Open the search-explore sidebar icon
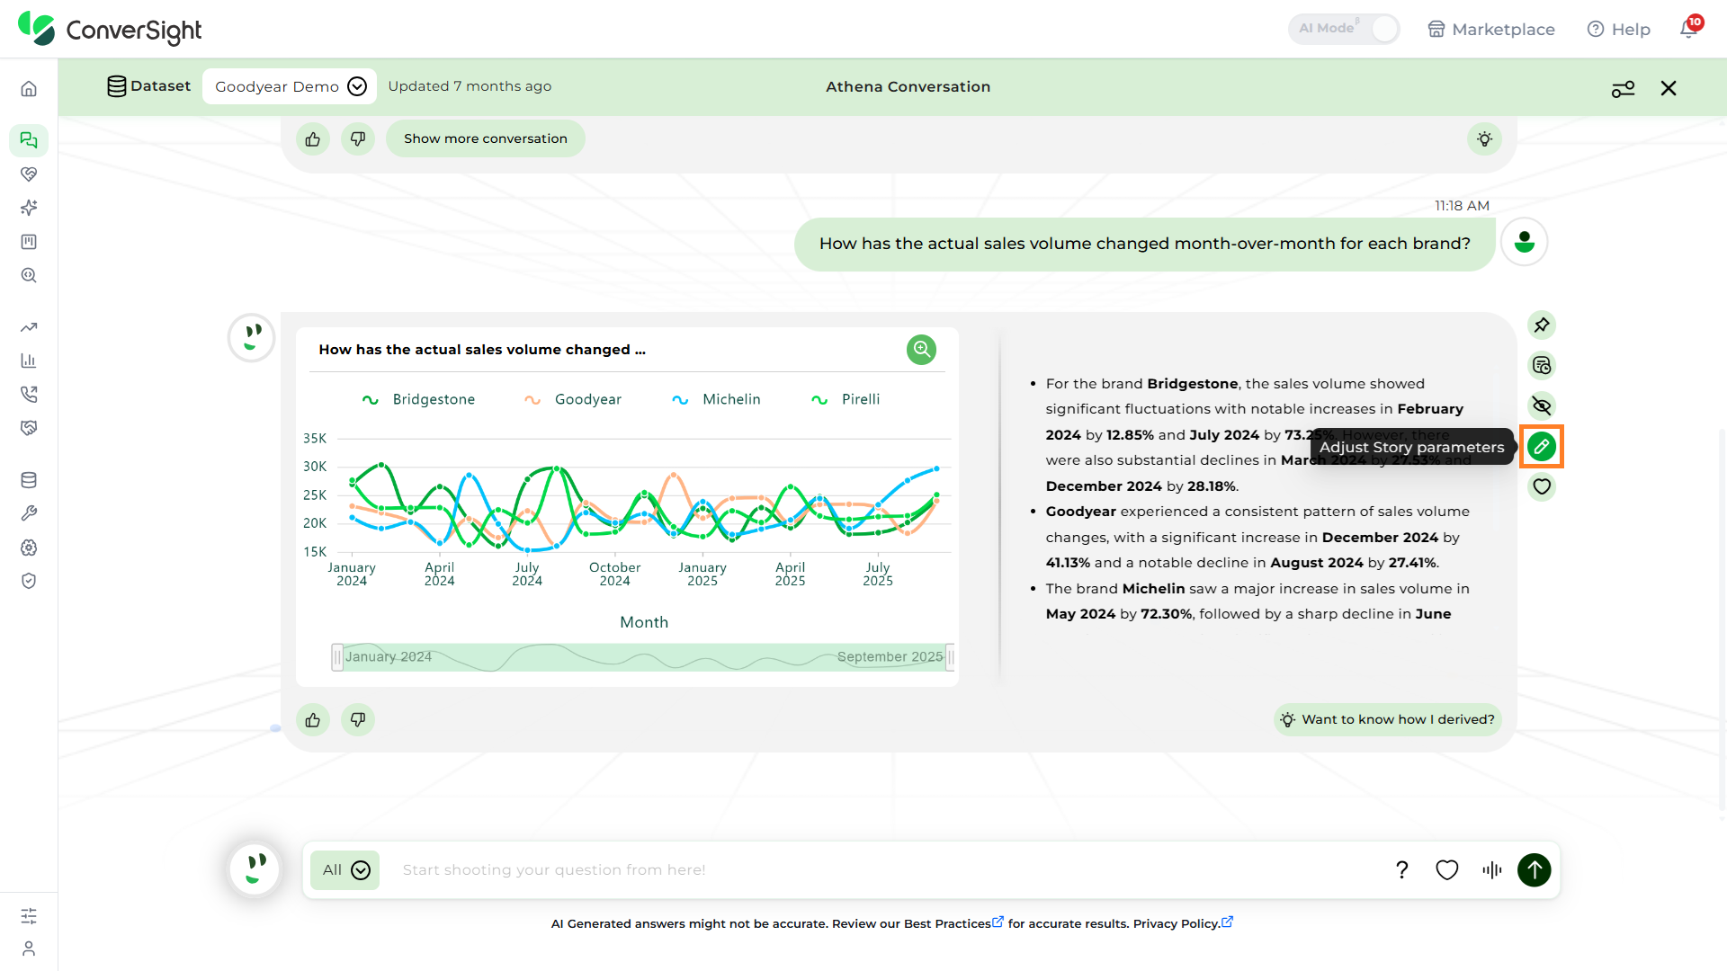The width and height of the screenshot is (1727, 971). 29,275
